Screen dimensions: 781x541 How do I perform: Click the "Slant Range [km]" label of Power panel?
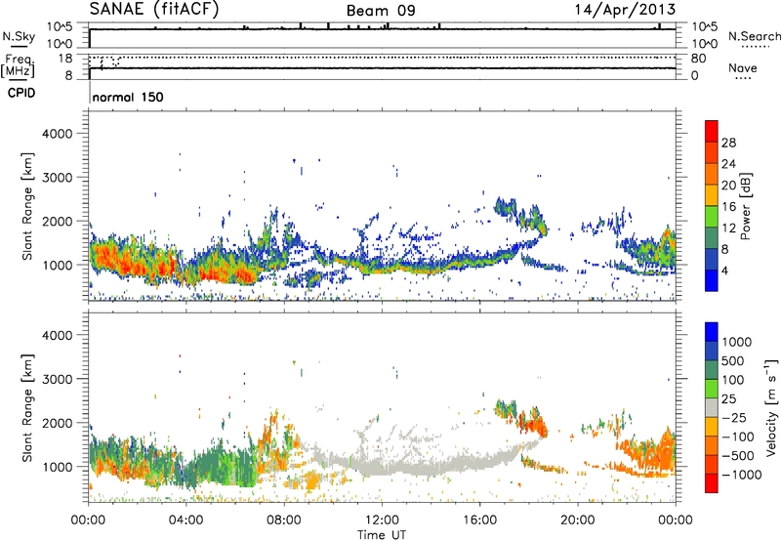coord(27,206)
